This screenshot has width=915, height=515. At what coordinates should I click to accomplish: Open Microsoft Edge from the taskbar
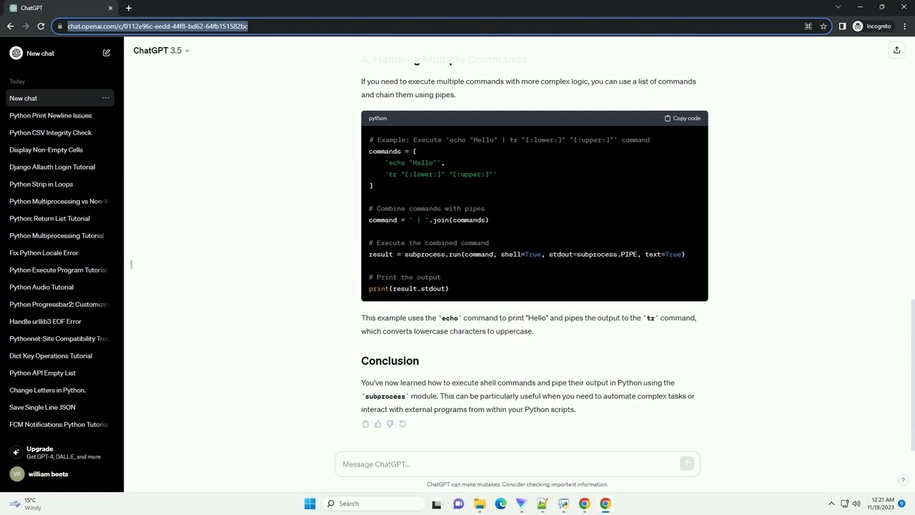[x=500, y=504]
